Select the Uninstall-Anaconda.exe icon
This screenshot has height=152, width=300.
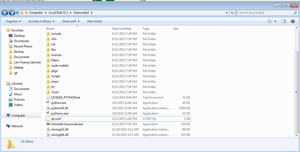[x=48, y=124]
